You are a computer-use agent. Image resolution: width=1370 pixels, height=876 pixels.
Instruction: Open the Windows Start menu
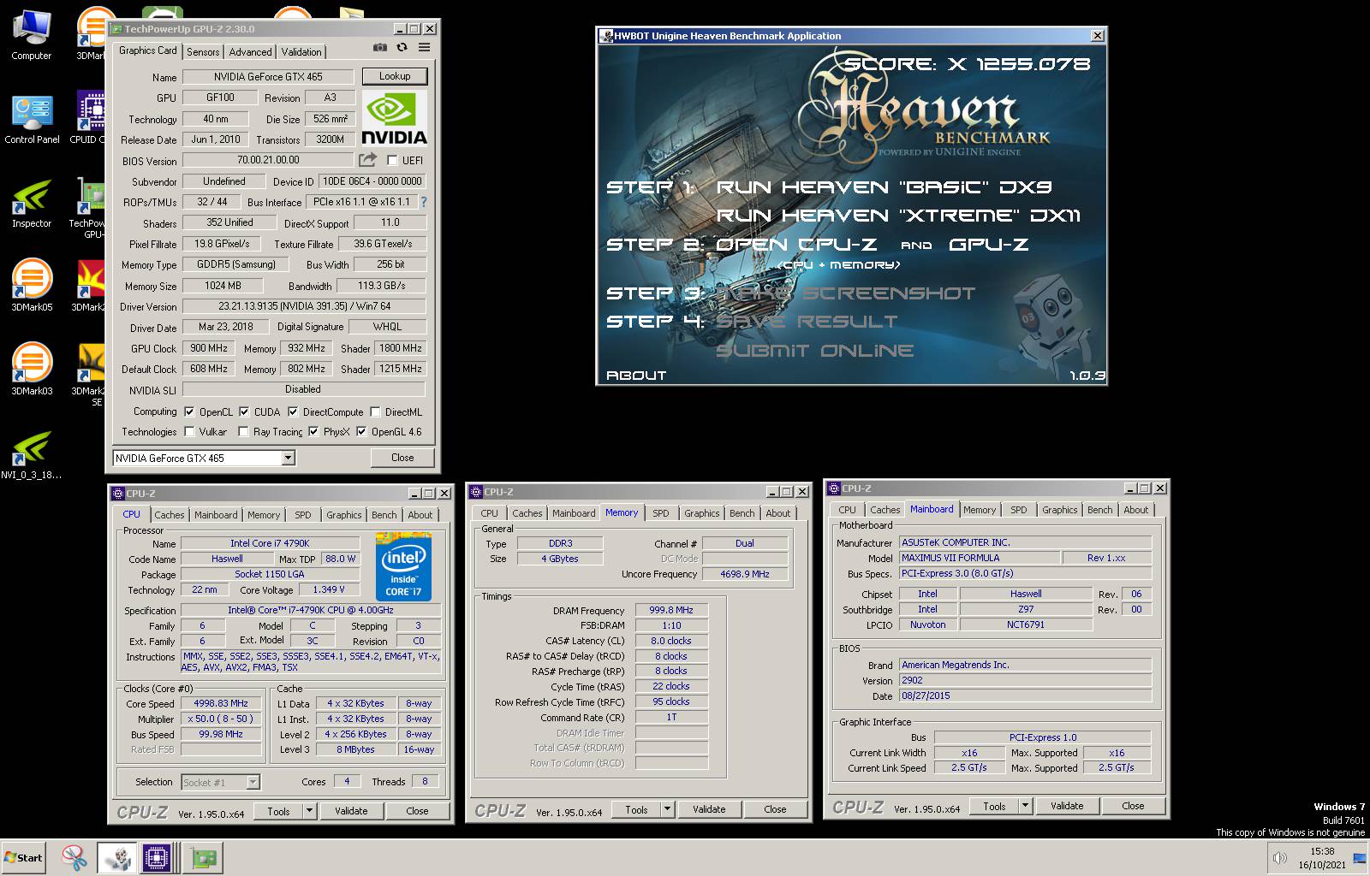tap(23, 857)
